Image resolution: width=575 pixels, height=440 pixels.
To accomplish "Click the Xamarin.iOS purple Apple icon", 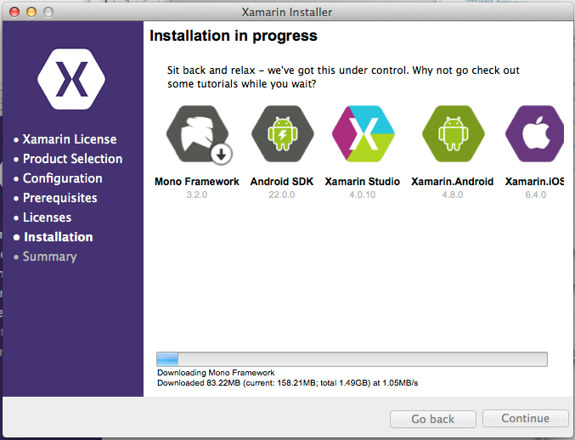I will 535,134.
